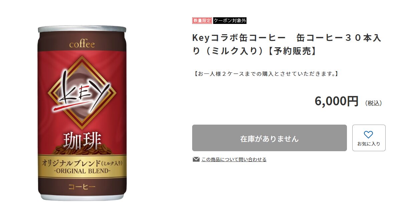Image resolution: width=420 pixels, height=215 pixels.
Task: Click the お気に入り label
Action: (x=369, y=144)
